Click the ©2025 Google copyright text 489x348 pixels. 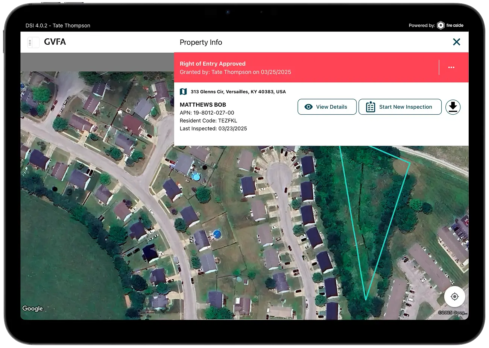coord(453,312)
